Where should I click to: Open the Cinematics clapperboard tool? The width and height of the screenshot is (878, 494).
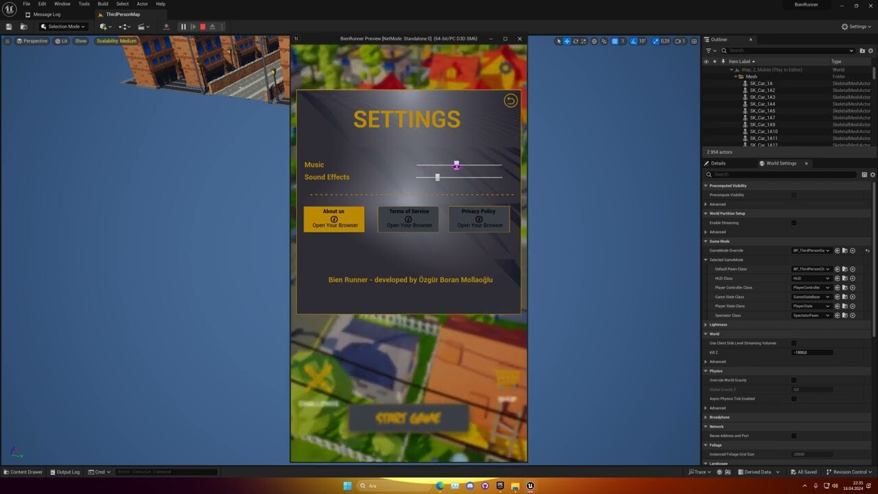point(141,27)
